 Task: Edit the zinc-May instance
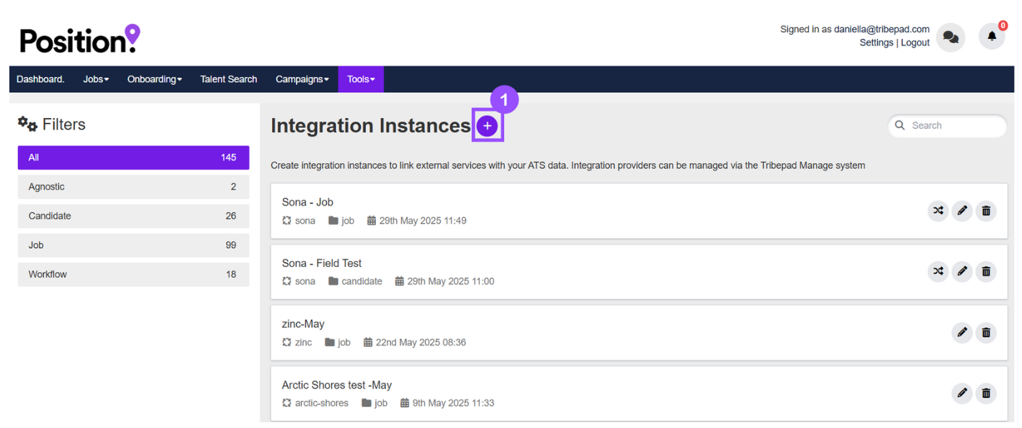click(x=962, y=332)
